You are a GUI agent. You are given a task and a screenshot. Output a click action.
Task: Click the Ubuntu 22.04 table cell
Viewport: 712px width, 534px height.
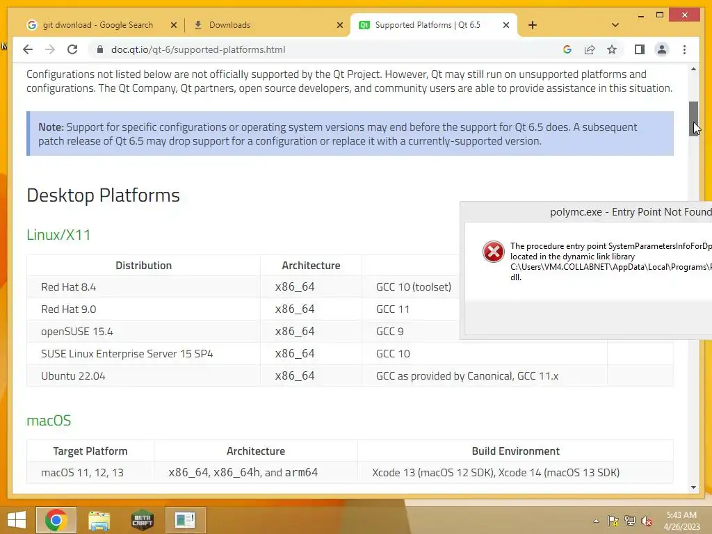pos(143,376)
